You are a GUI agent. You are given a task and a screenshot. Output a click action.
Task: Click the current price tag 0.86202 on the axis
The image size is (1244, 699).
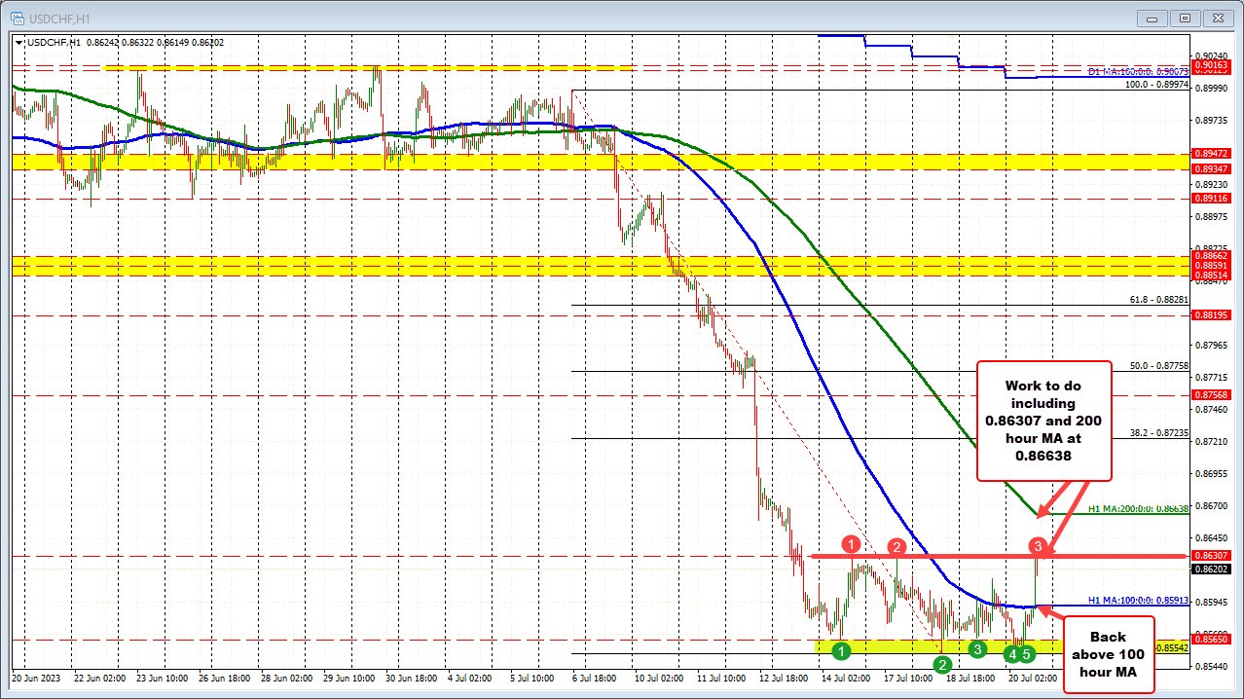(x=1210, y=570)
